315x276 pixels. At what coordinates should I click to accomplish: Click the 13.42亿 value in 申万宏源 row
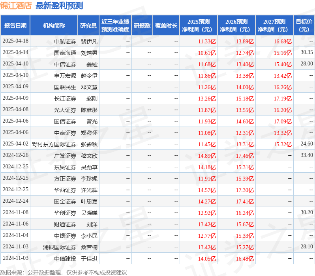[283, 76]
